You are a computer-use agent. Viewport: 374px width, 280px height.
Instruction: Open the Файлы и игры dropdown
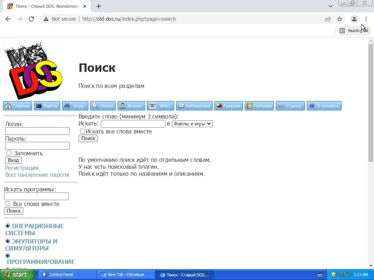coord(192,124)
